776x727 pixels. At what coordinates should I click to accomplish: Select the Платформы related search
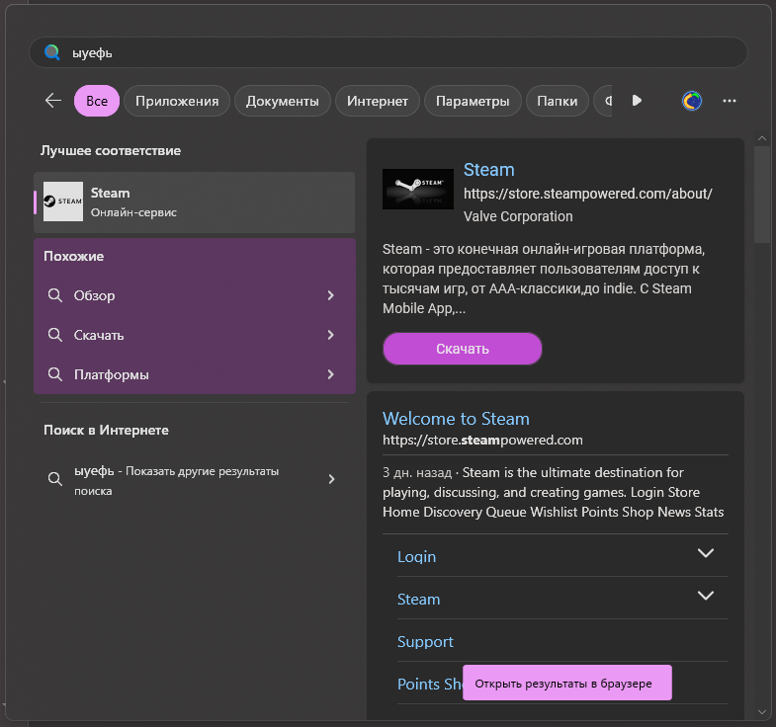click(194, 374)
